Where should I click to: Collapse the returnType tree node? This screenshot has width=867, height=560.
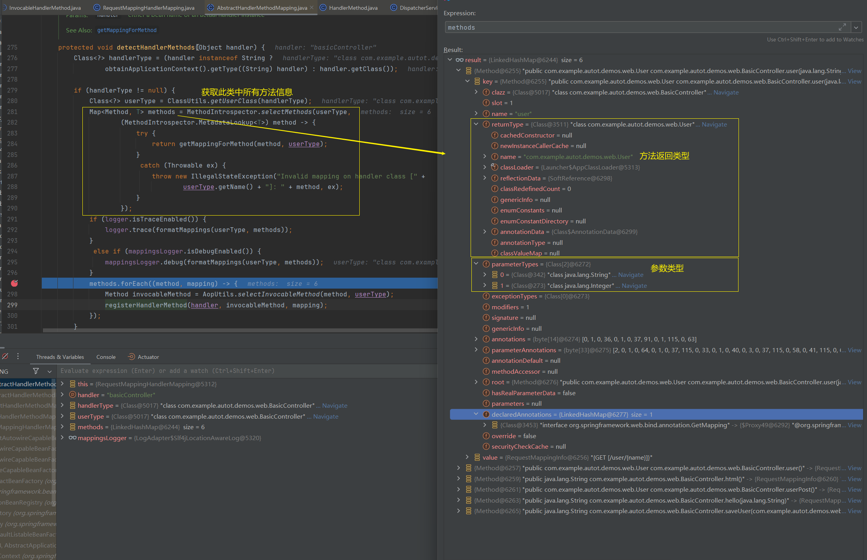[x=476, y=124]
